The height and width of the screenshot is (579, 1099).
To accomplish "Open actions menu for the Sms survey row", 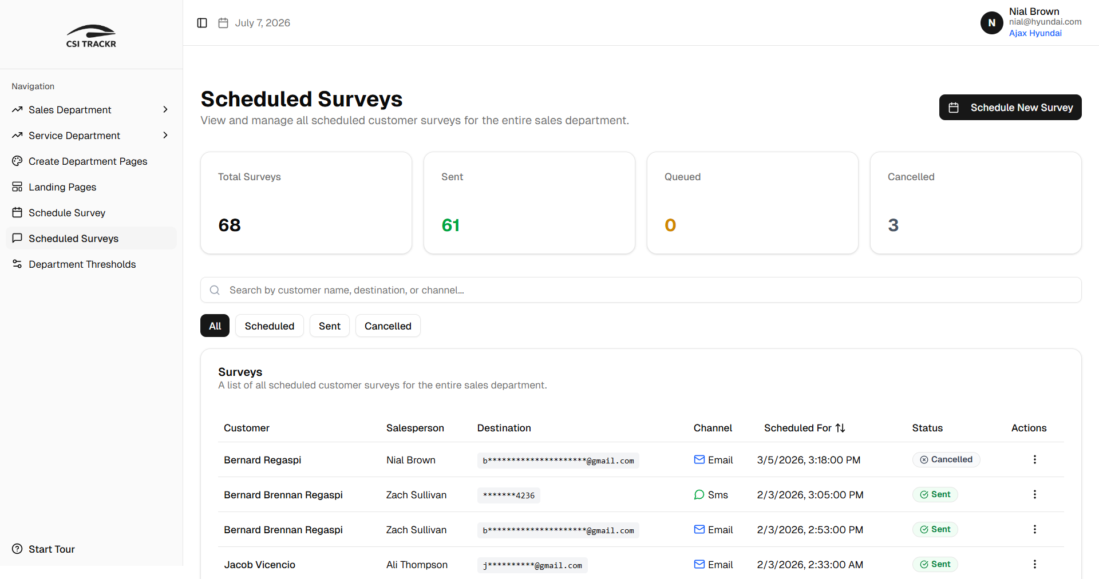I will click(x=1034, y=494).
